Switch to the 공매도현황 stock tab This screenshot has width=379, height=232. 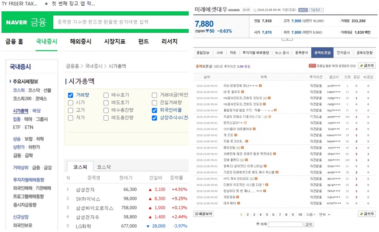(365, 53)
